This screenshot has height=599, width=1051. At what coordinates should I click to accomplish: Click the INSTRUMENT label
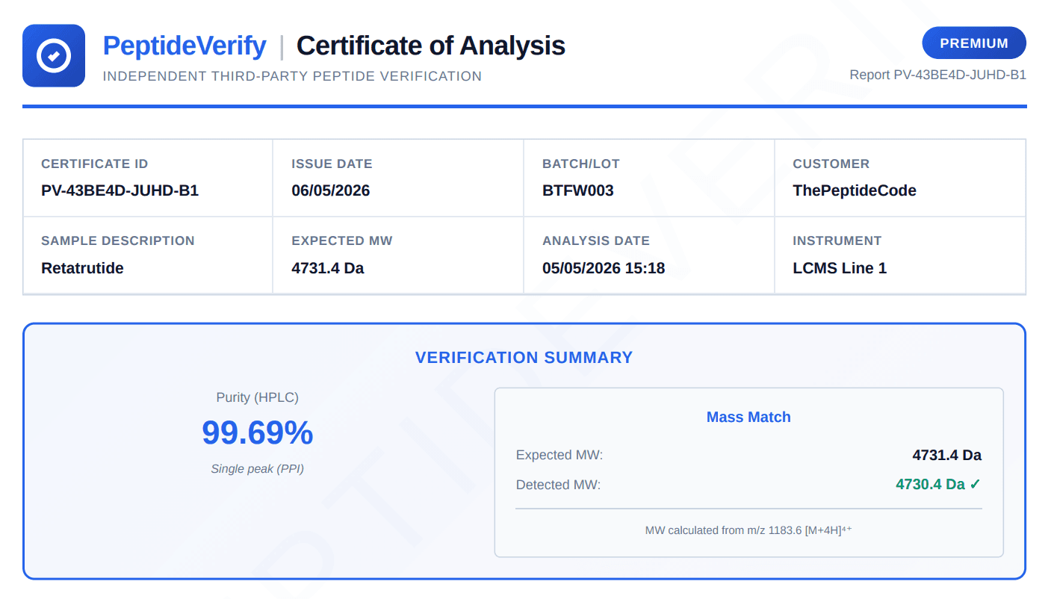point(837,240)
